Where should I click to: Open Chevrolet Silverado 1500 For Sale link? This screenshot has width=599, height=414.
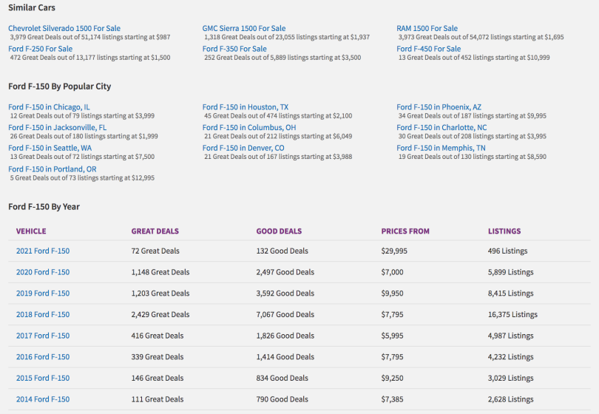click(x=64, y=28)
